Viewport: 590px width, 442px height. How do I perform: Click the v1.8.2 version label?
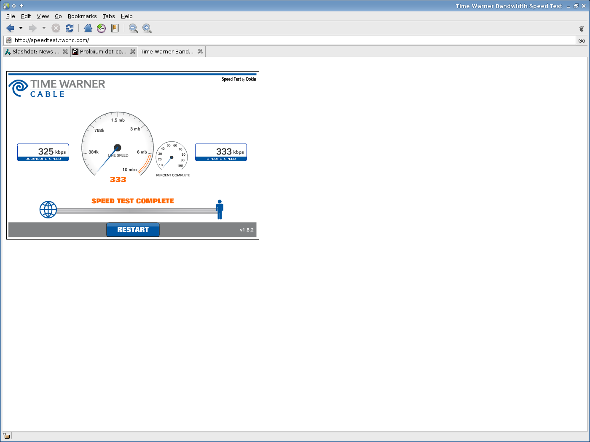pos(247,230)
